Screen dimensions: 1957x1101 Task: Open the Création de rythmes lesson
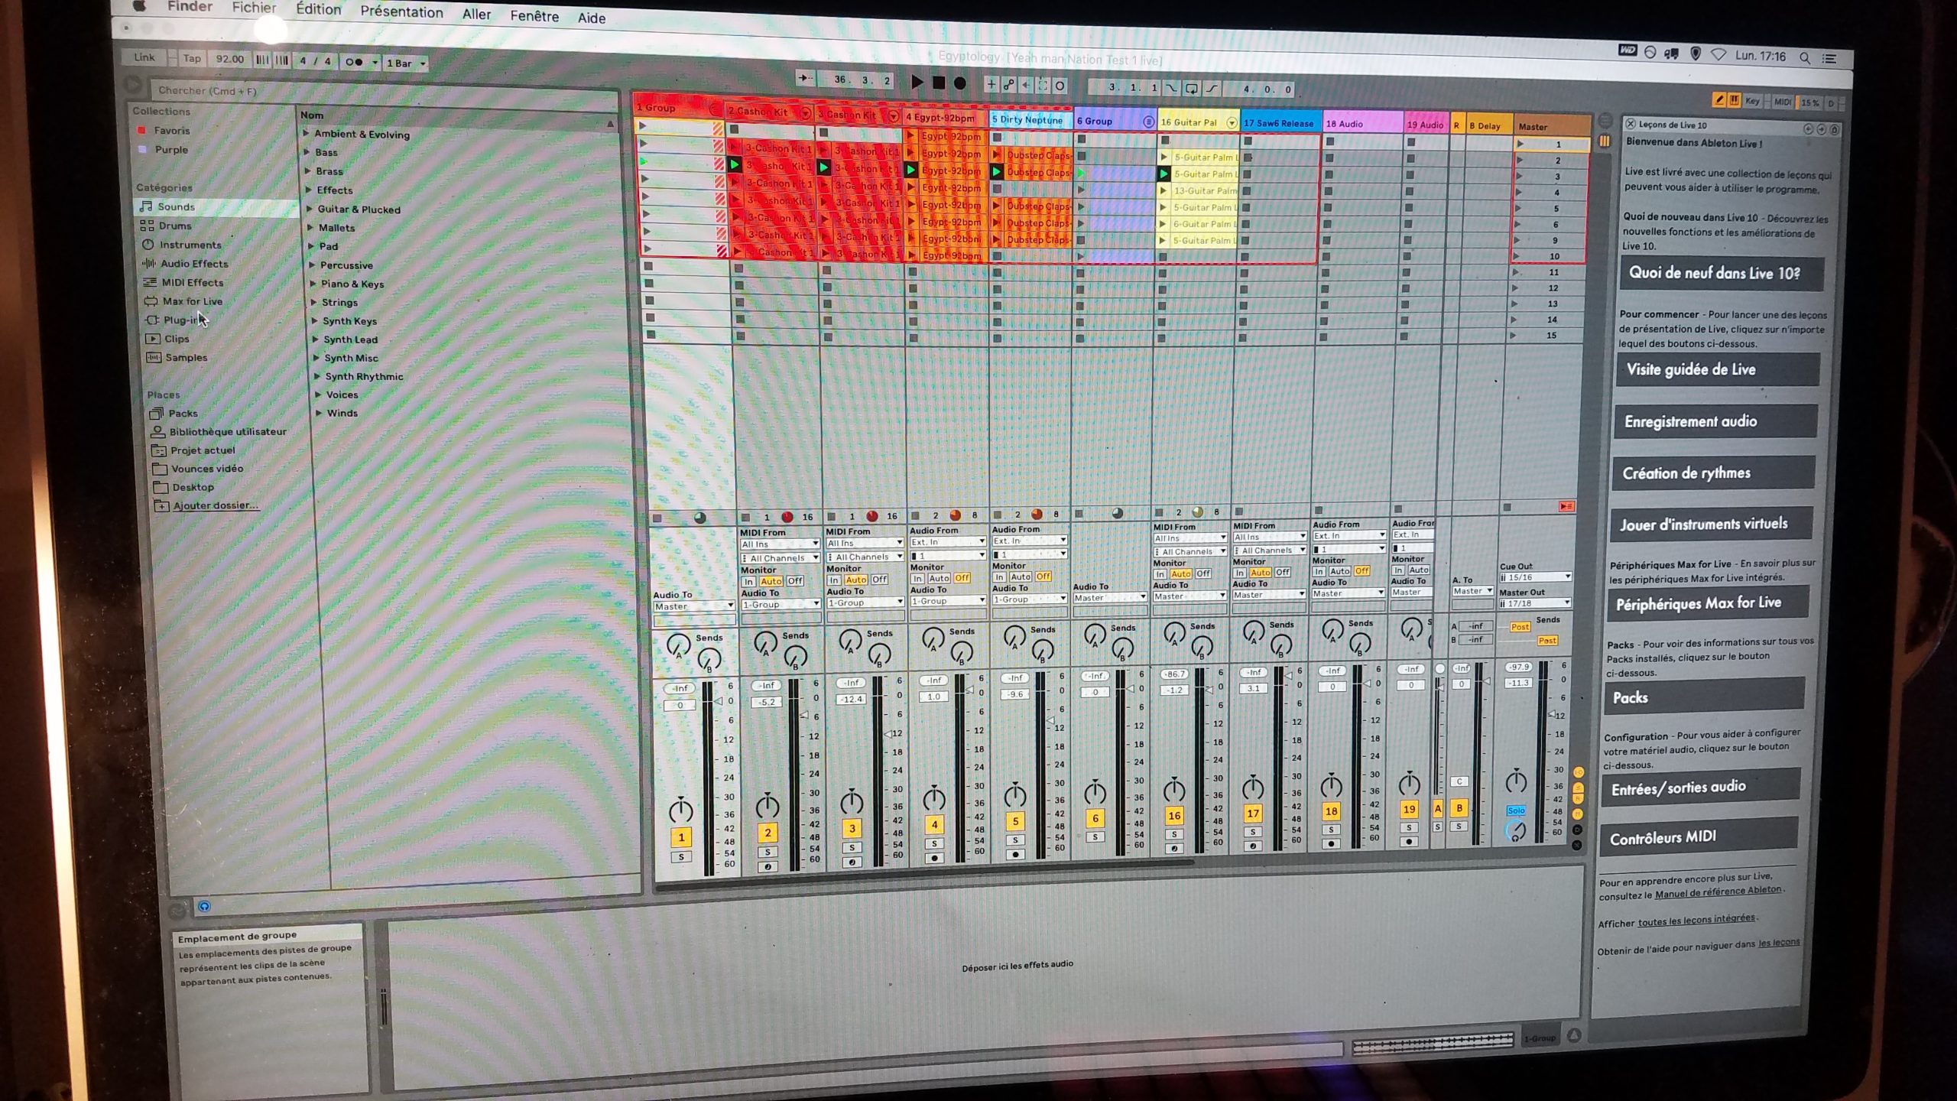(1713, 473)
